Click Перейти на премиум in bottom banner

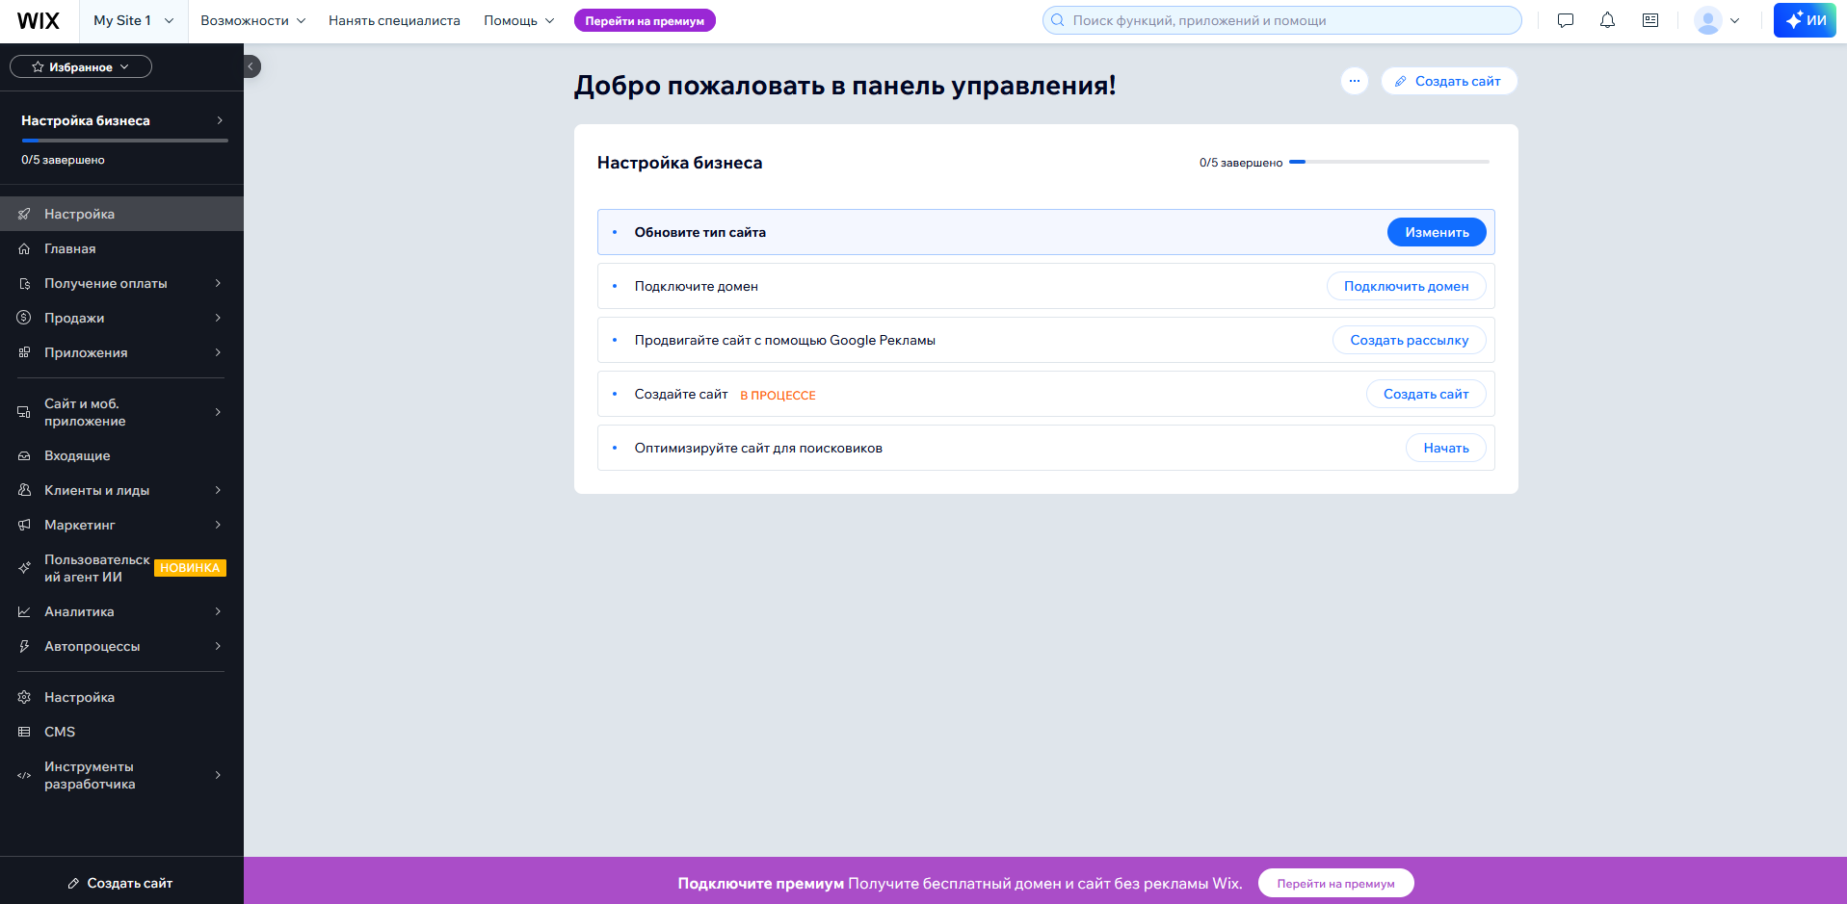pyautogui.click(x=1335, y=883)
